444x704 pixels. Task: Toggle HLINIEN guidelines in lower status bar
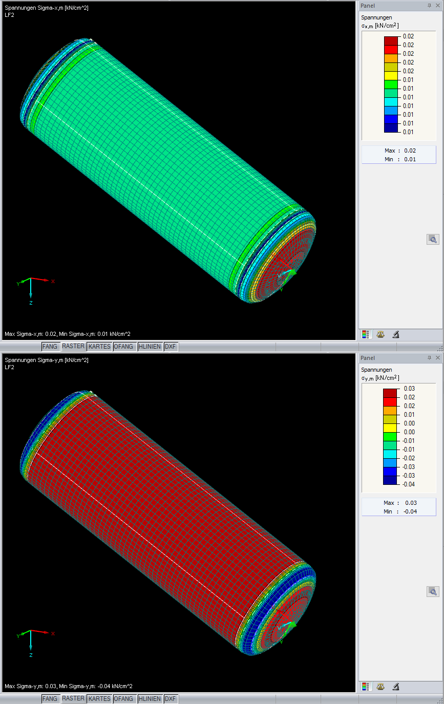150,699
